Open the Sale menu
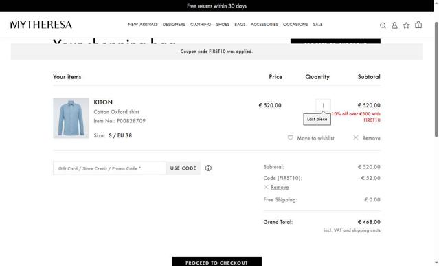The height and width of the screenshot is (266, 439). pyautogui.click(x=318, y=25)
